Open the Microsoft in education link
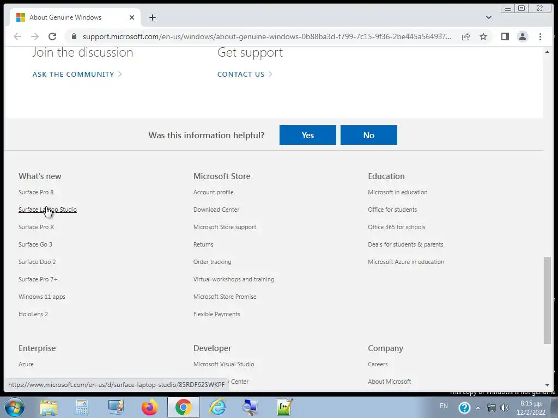Viewport: 558px width, 418px height. point(397,192)
